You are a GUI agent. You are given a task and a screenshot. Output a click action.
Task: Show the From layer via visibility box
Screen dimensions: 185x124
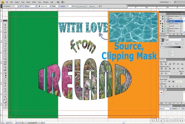pyautogui.click(x=160, y=19)
